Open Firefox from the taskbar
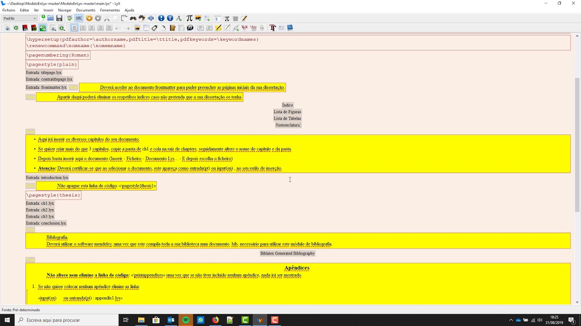This screenshot has width=581, height=326. tap(215, 320)
